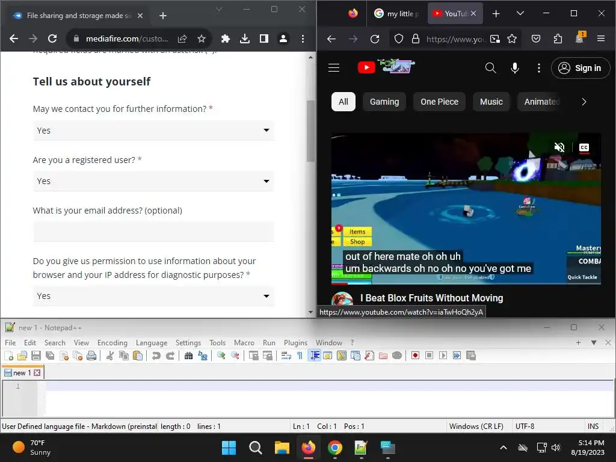Click the Save recorded macro icon

click(470, 356)
